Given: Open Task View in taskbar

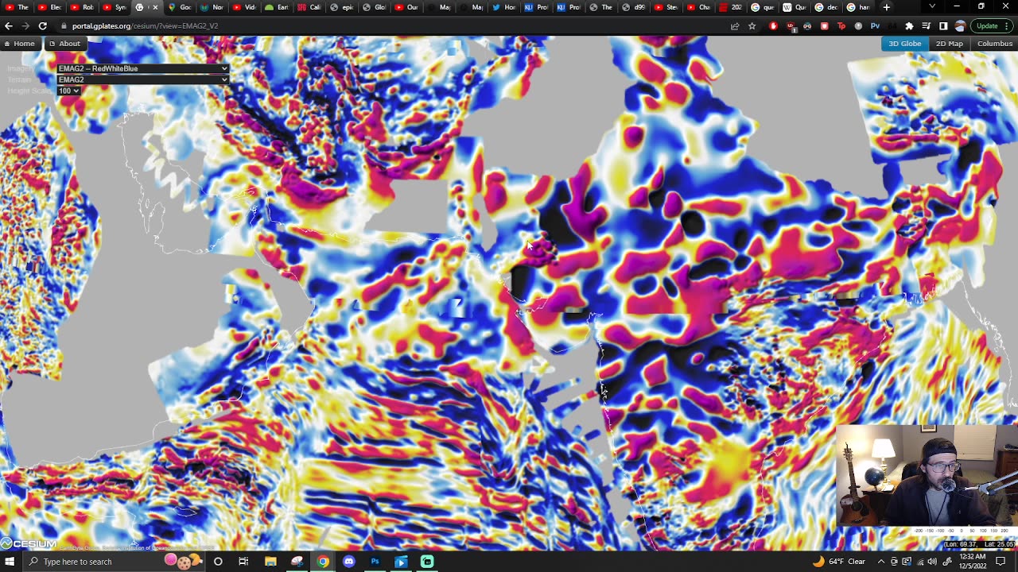Looking at the screenshot, I should (x=243, y=562).
